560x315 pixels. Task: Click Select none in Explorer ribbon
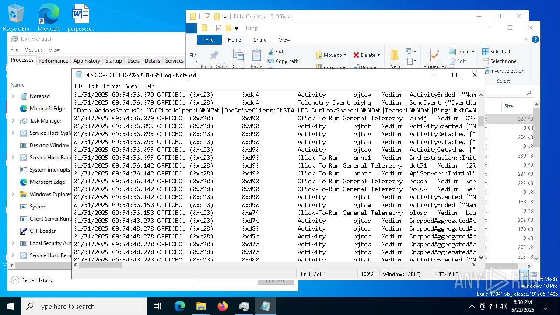(x=499, y=61)
